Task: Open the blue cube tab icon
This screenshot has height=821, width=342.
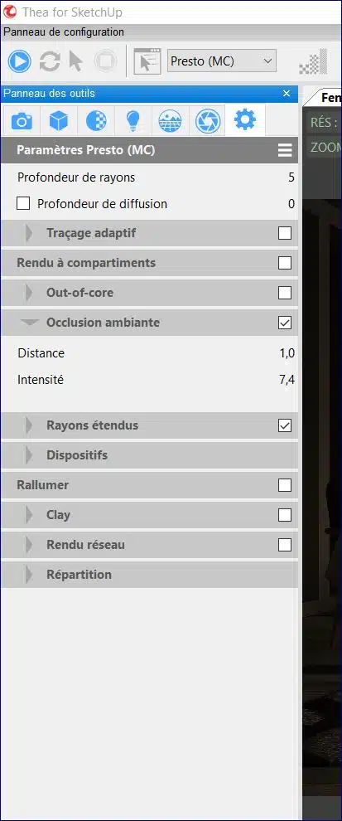Action: [x=59, y=121]
